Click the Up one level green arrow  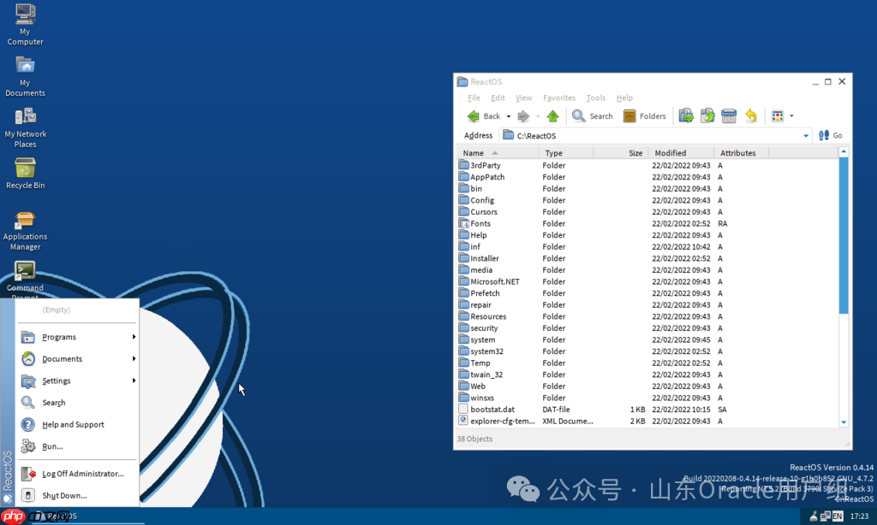point(552,115)
